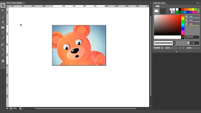Pick color with the panel eyedropper icon
The width and height of the screenshot is (201, 113).
click(183, 37)
